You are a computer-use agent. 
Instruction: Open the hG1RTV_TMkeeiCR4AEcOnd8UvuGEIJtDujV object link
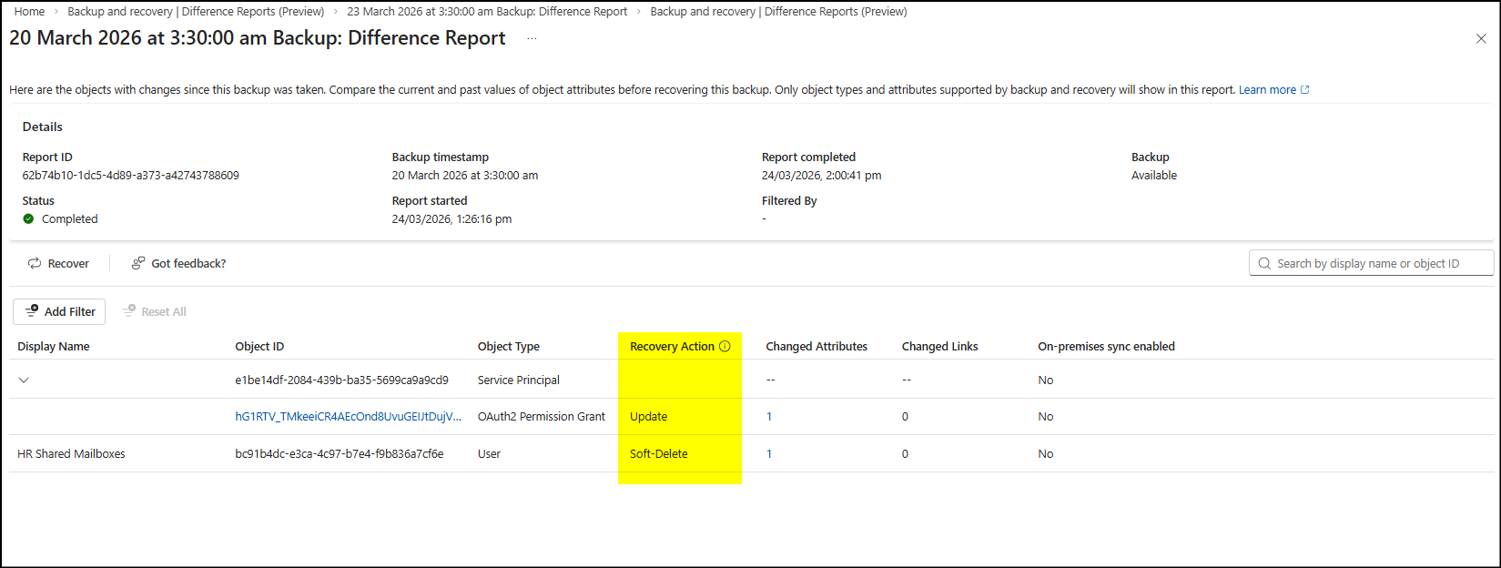(x=348, y=416)
